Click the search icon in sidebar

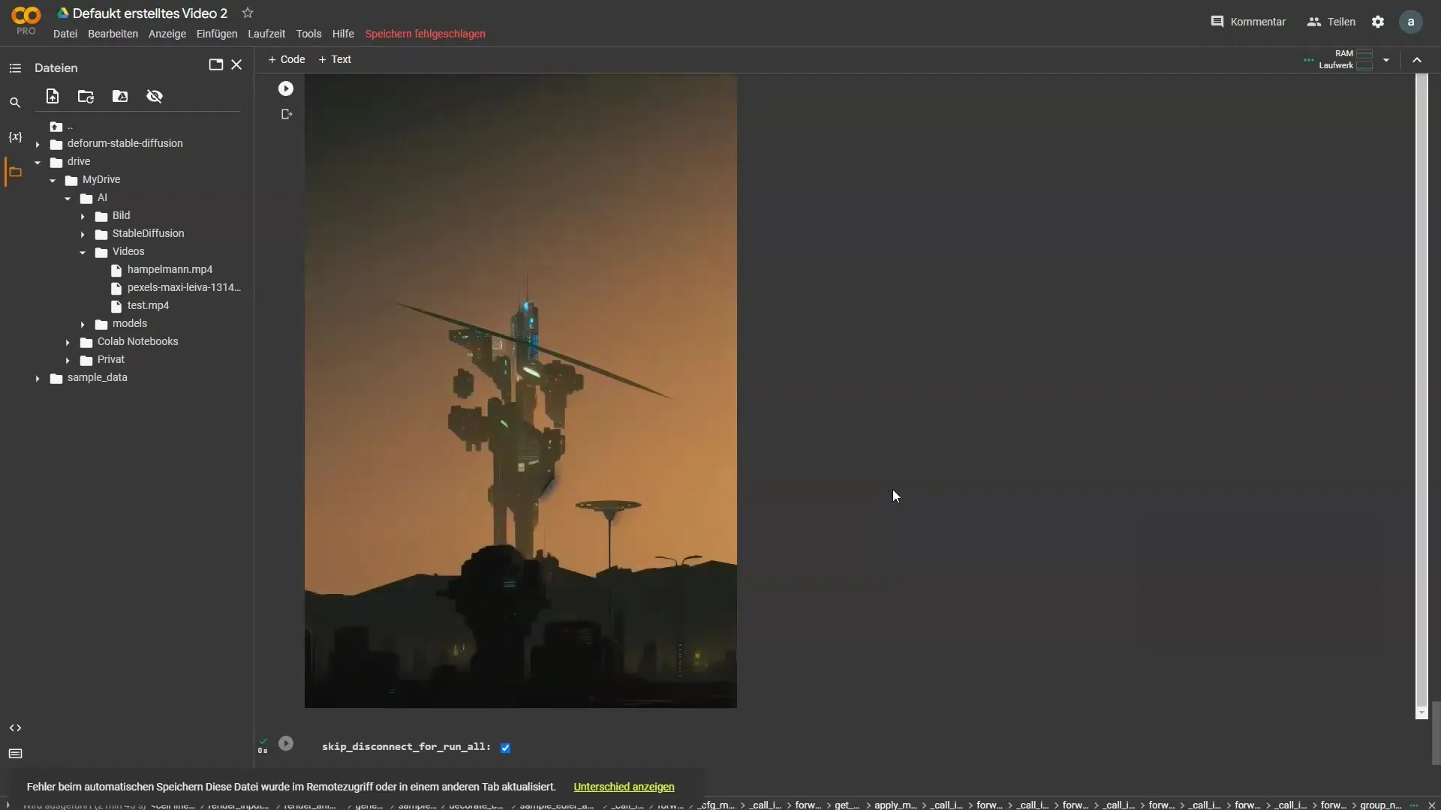(x=15, y=102)
